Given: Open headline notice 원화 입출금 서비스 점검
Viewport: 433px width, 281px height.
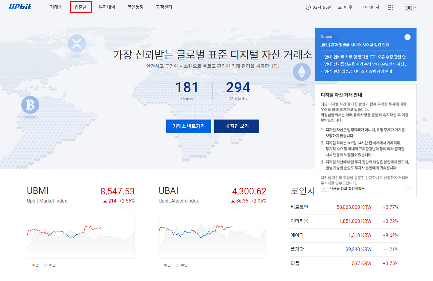Looking at the screenshot, I should pos(355,45).
